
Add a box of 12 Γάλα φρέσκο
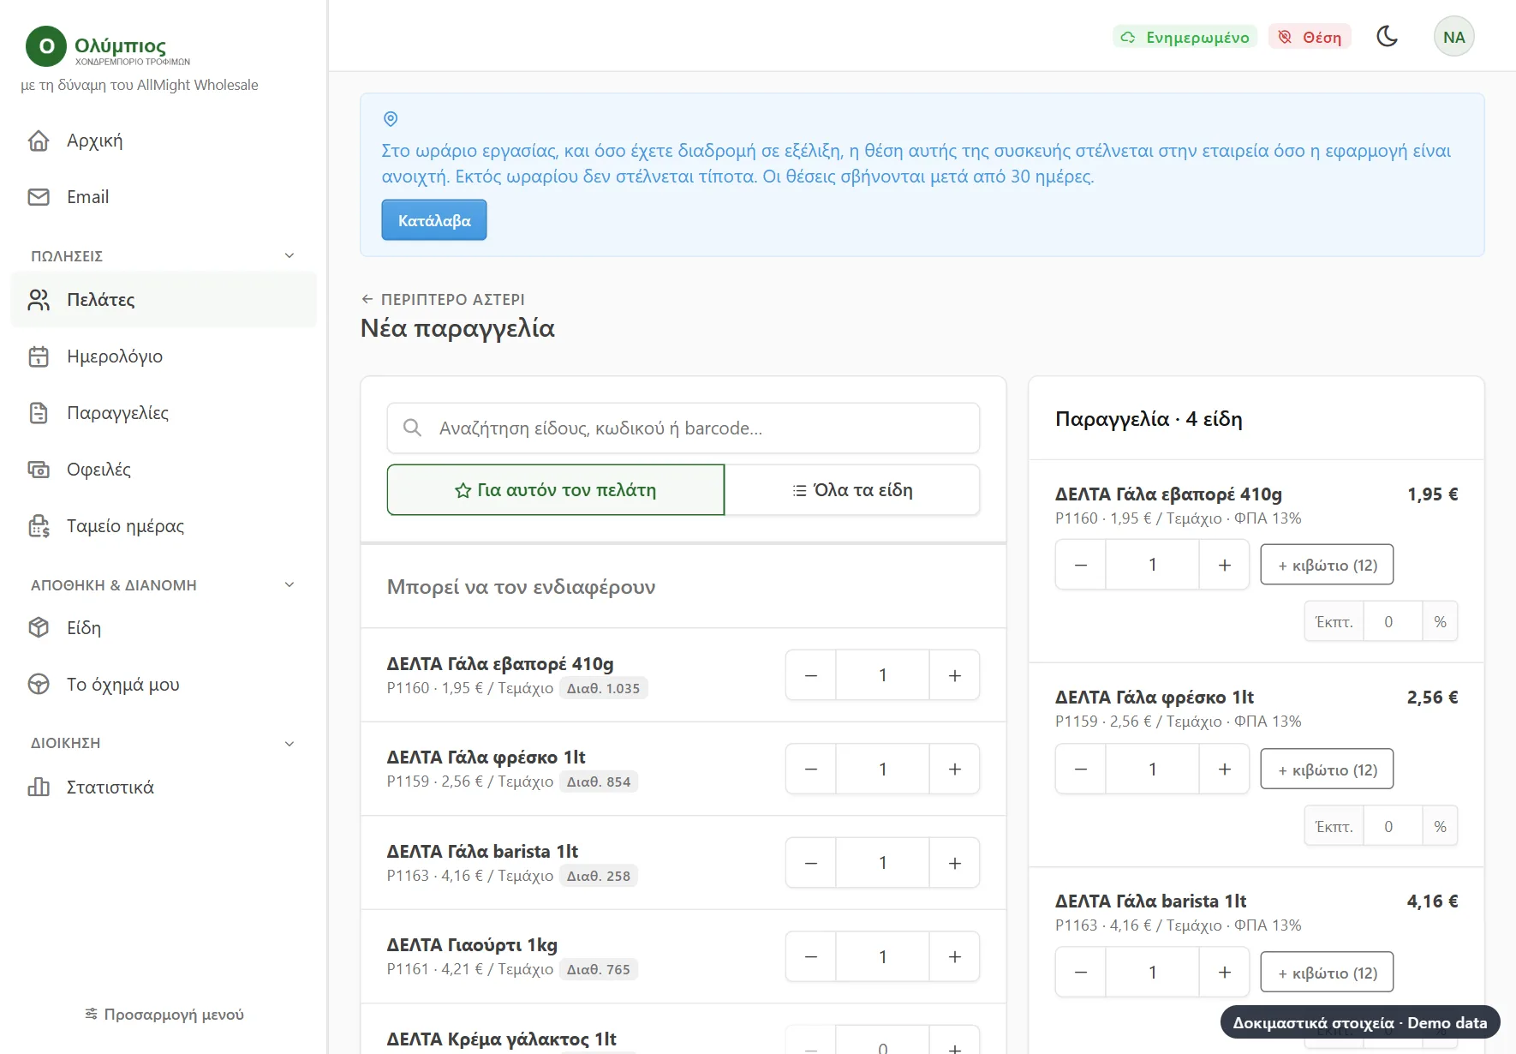coord(1327,770)
